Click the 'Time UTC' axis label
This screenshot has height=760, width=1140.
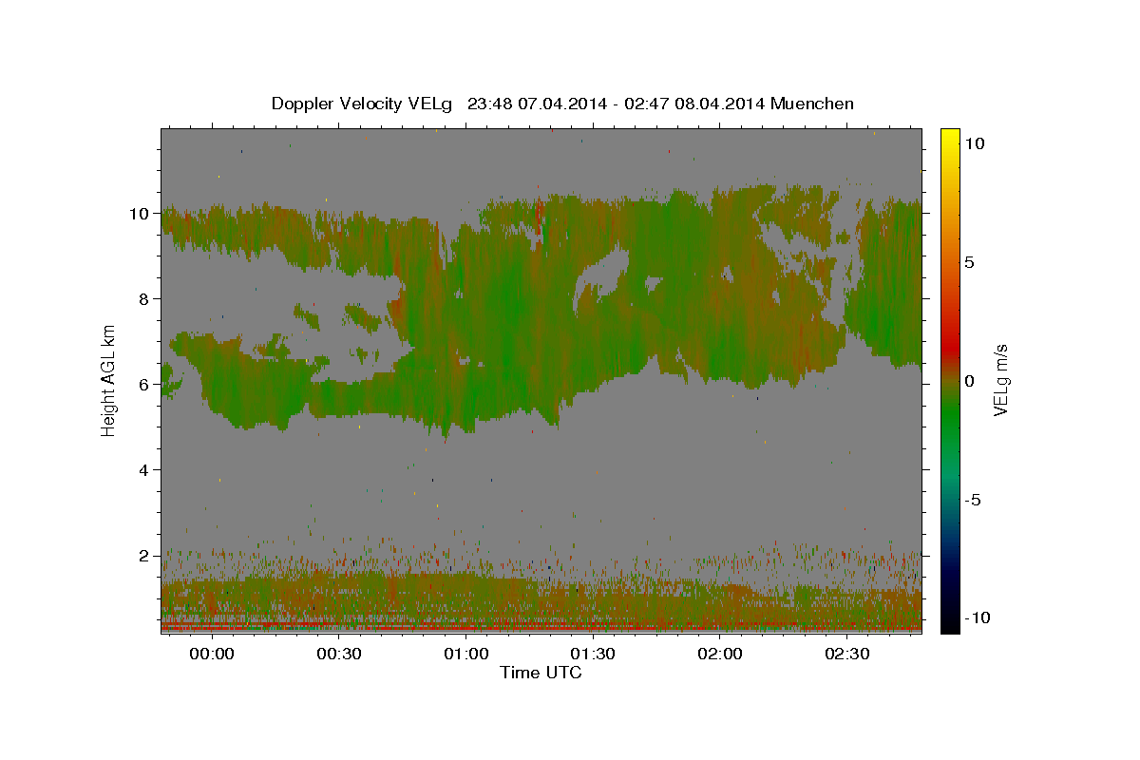(x=541, y=673)
